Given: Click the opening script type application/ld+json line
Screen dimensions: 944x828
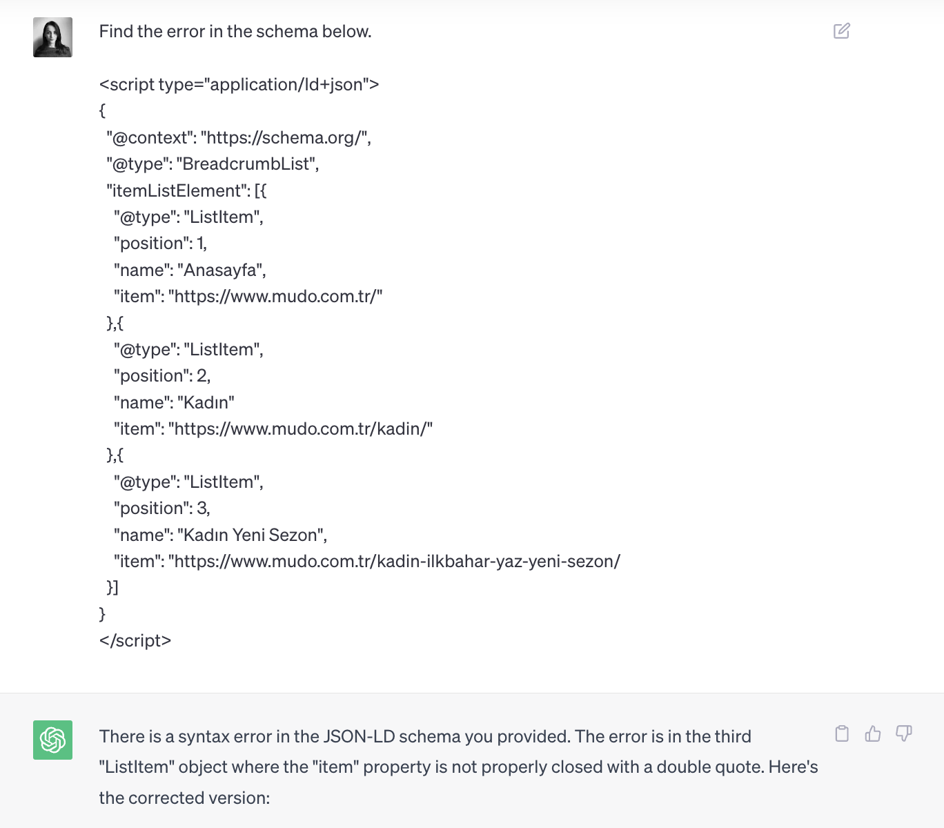Looking at the screenshot, I should 239,84.
